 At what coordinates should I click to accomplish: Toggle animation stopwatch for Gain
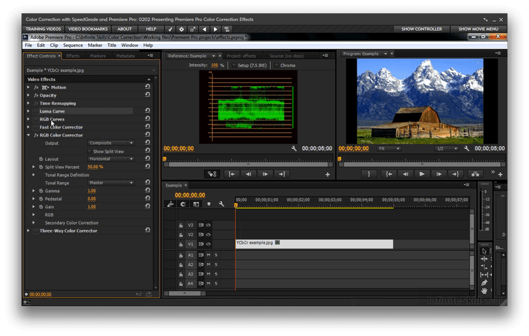coord(41,207)
